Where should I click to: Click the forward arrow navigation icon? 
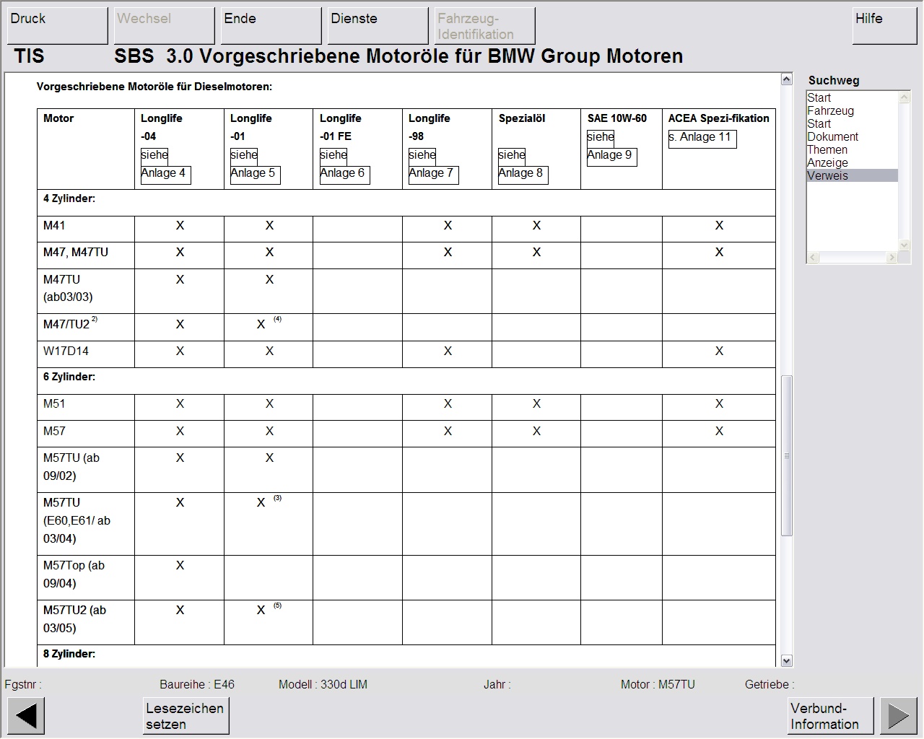point(898,716)
